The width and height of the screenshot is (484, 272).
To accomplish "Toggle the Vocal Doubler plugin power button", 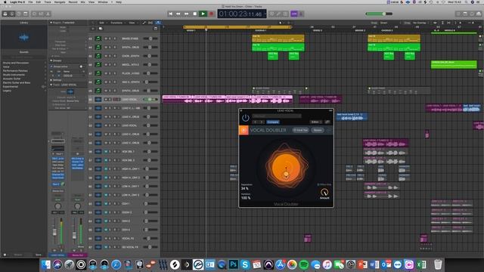I will point(245,118).
